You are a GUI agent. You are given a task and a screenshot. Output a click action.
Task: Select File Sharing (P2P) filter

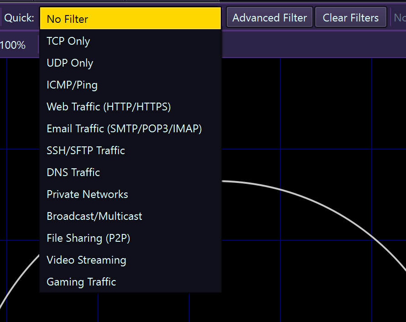pos(88,238)
